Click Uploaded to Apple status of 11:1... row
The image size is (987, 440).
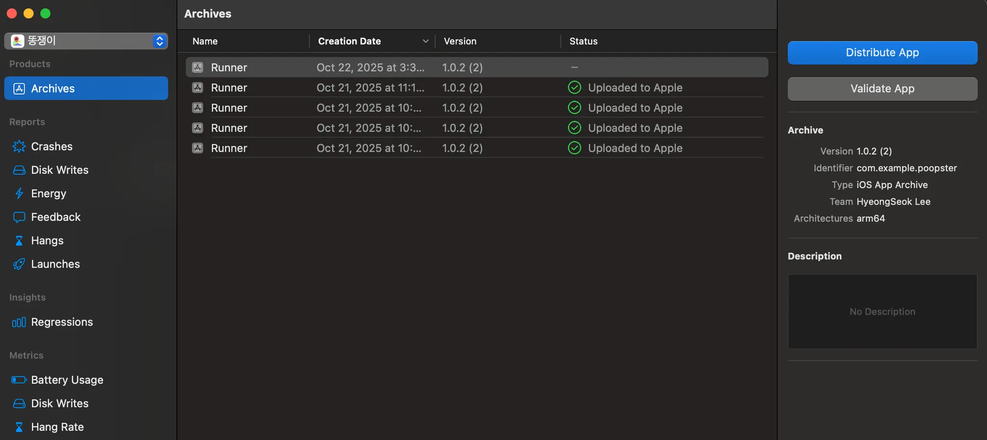point(635,88)
